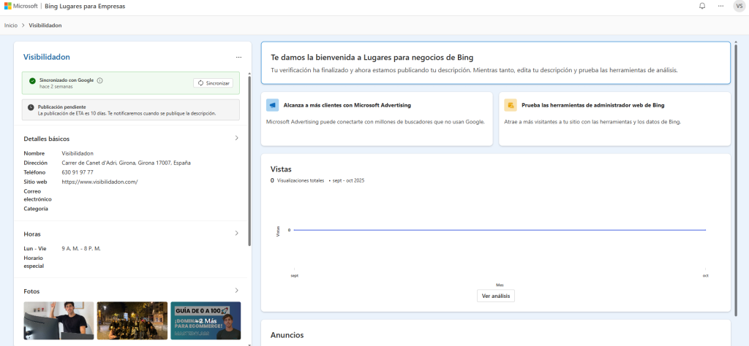Expand the Detalles básicos section
Viewport: 749px width, 346px height.
(236, 138)
